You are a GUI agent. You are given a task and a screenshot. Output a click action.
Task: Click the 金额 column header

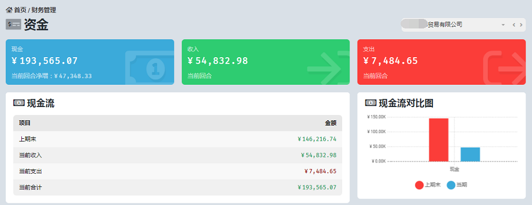(331, 123)
